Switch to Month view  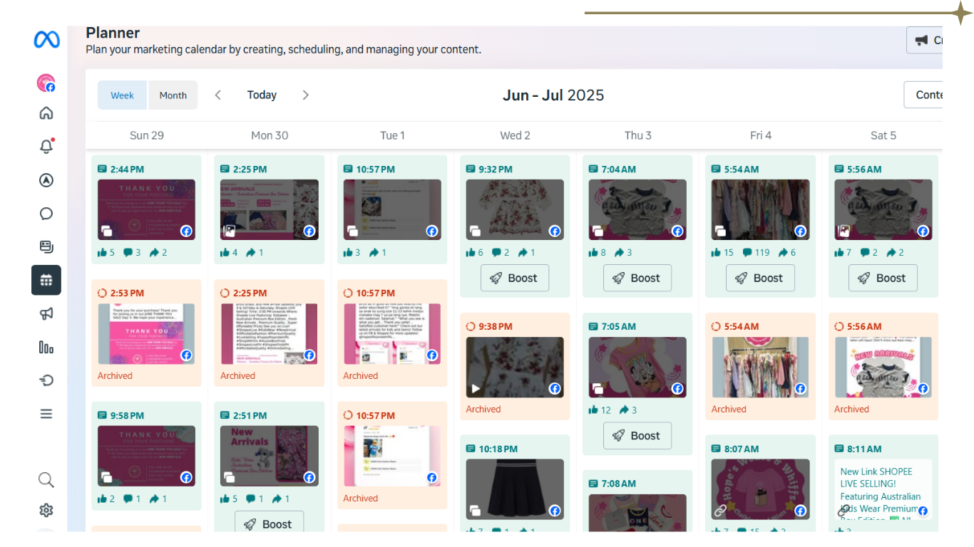(x=173, y=95)
